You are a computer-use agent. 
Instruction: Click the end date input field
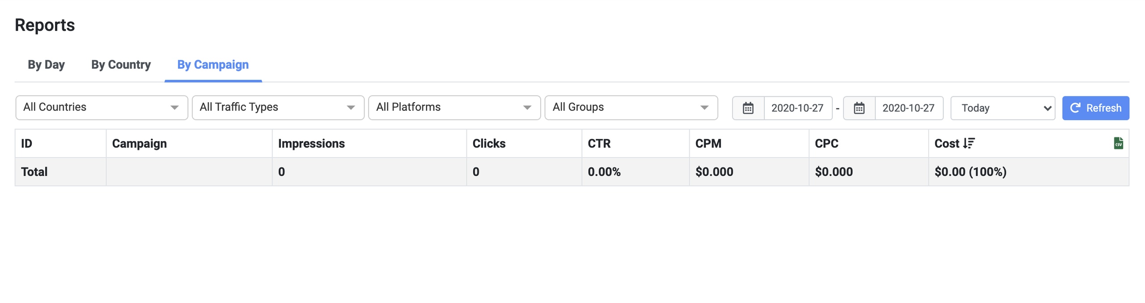(908, 108)
